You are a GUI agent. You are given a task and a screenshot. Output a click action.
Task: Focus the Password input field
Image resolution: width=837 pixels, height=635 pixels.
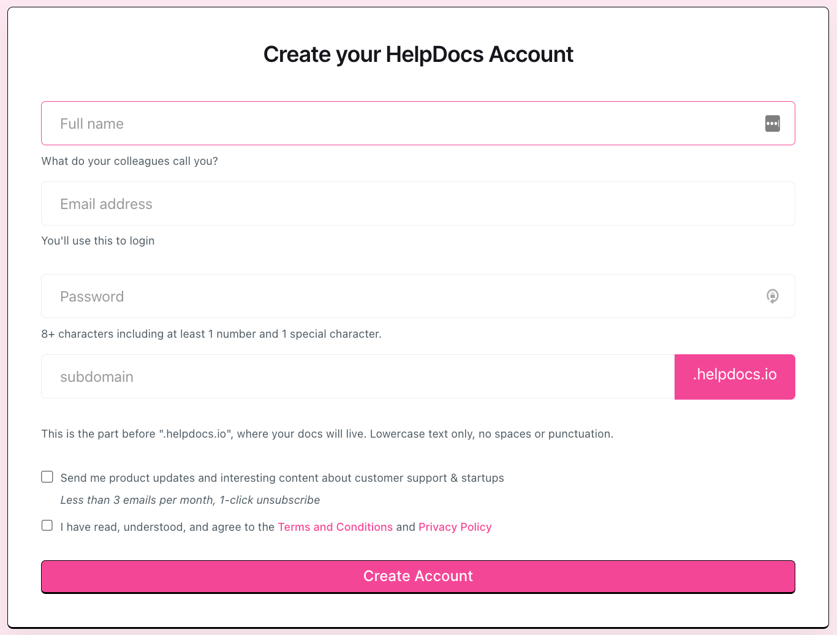[x=418, y=296]
